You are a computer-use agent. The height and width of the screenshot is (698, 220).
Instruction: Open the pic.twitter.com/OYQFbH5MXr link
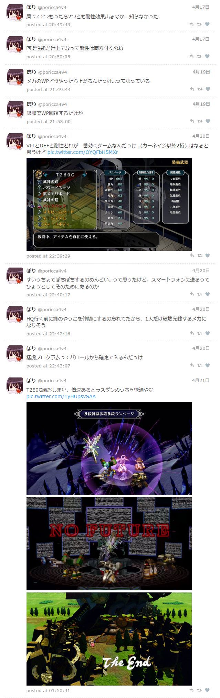click(83, 152)
